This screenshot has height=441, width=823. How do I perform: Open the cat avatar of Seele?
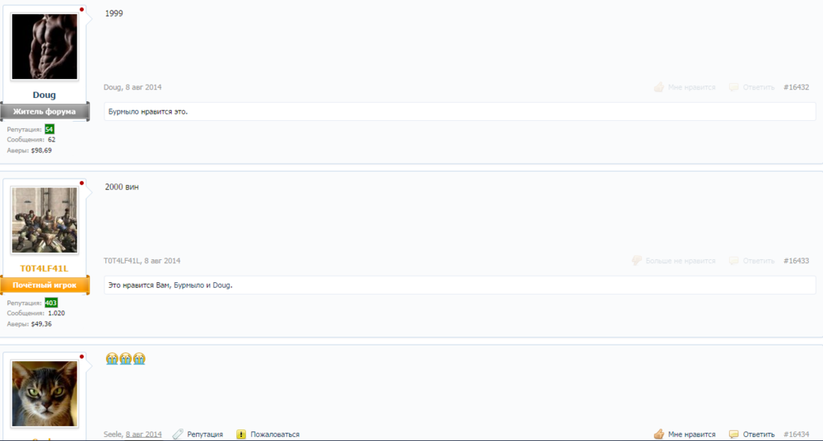[44, 393]
